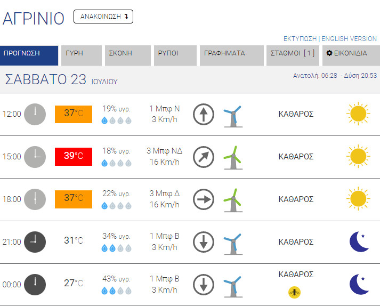Click the moon icon for 21:00

[359, 241]
